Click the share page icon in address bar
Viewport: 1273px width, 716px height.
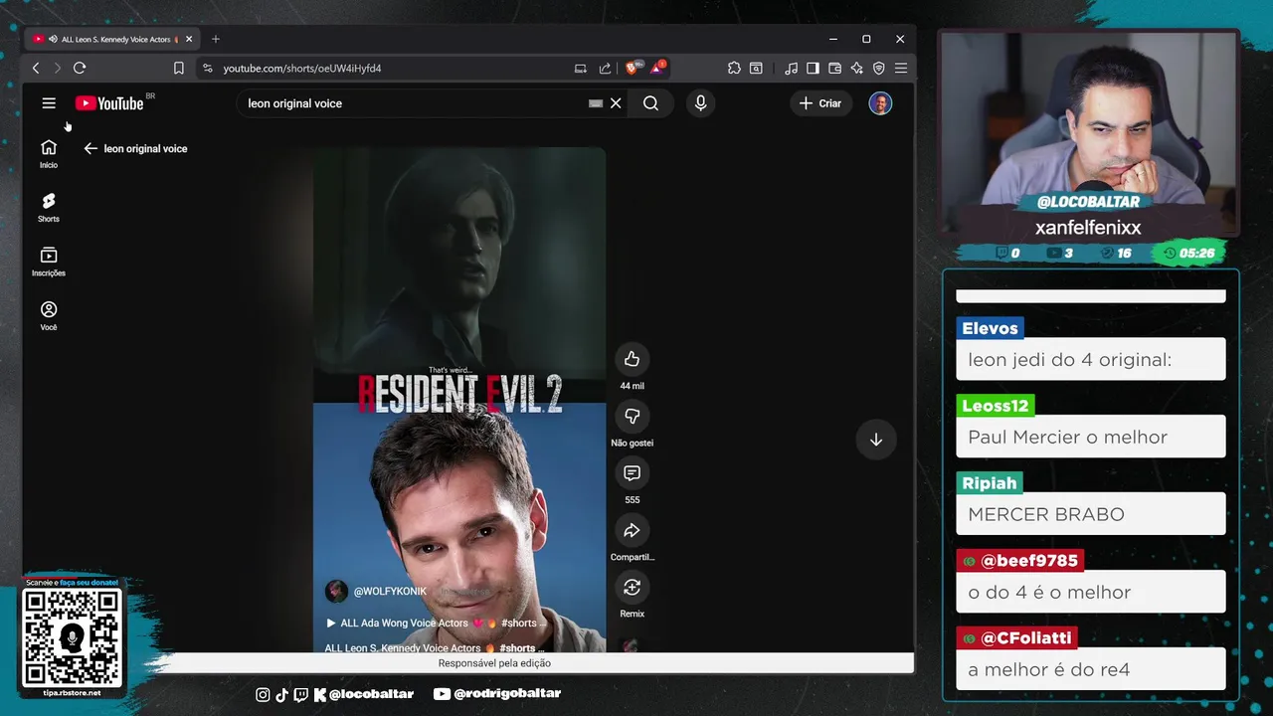pyautogui.click(x=605, y=68)
